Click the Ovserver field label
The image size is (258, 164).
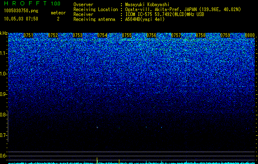[83, 5]
